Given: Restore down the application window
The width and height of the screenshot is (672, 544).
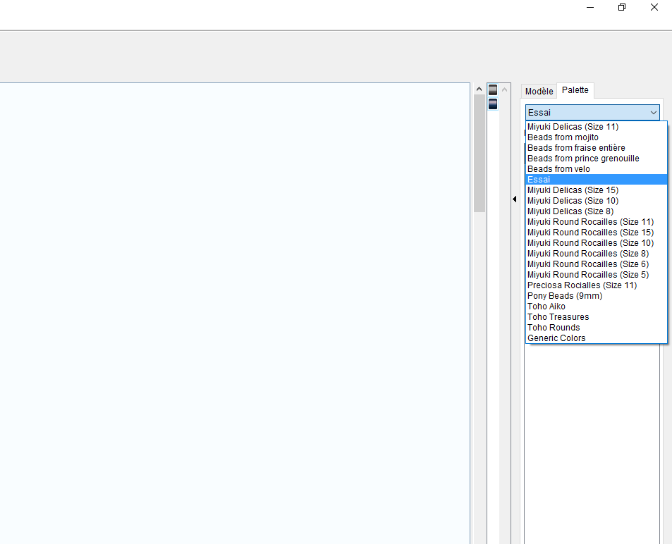Looking at the screenshot, I should pyautogui.click(x=621, y=8).
